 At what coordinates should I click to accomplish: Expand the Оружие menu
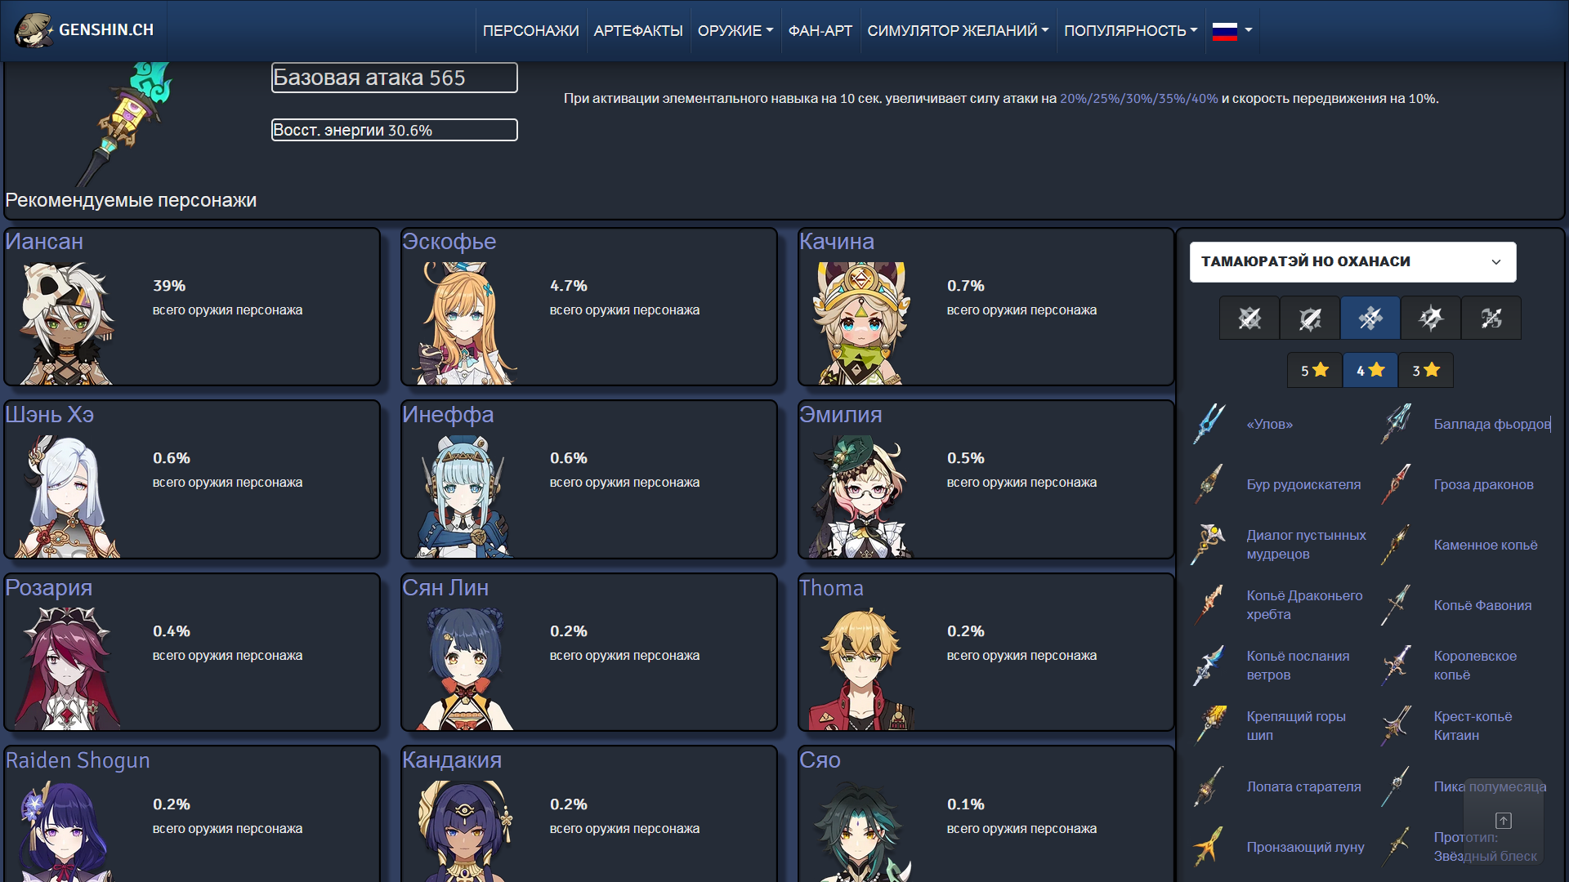click(735, 30)
